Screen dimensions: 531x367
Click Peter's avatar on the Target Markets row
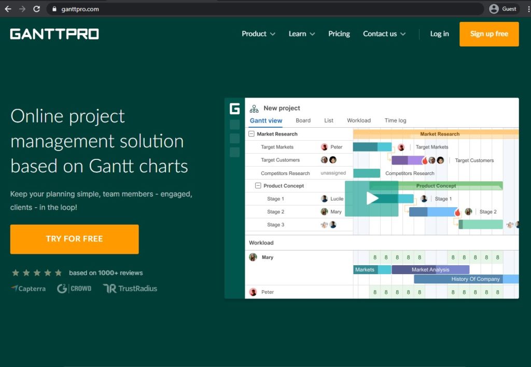[x=325, y=147]
